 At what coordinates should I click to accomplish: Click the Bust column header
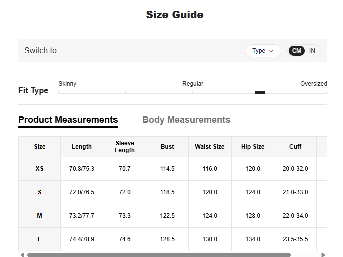(167, 147)
